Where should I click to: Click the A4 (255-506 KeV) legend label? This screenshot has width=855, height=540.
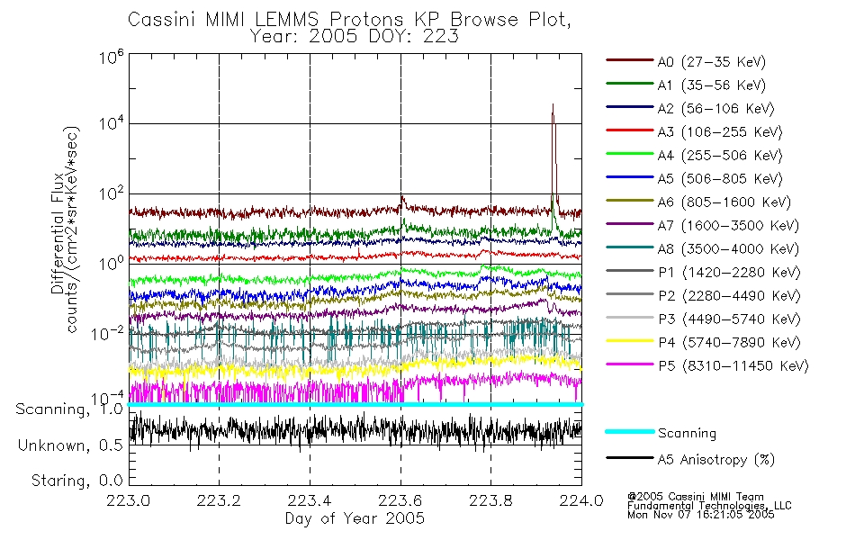tap(720, 156)
